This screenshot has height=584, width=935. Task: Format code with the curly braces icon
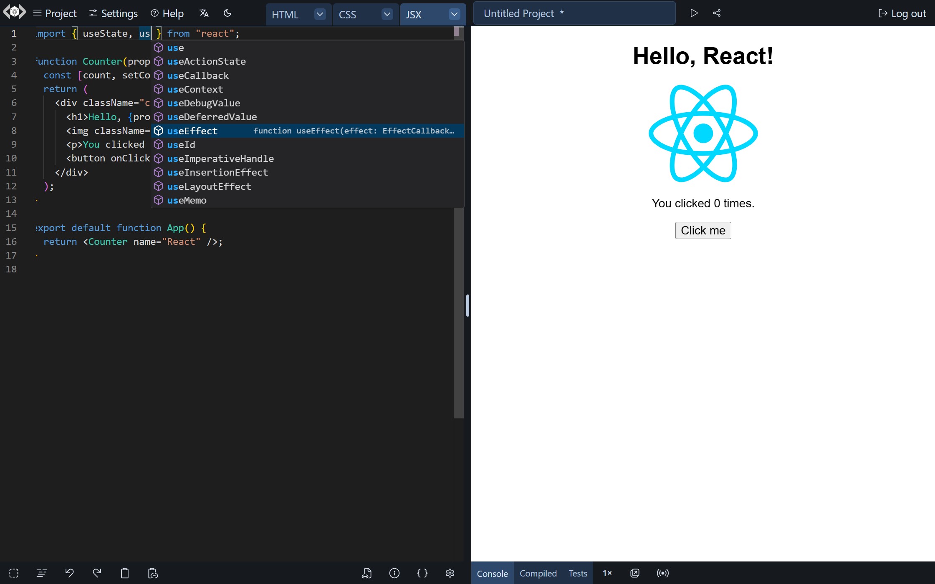pyautogui.click(x=422, y=573)
